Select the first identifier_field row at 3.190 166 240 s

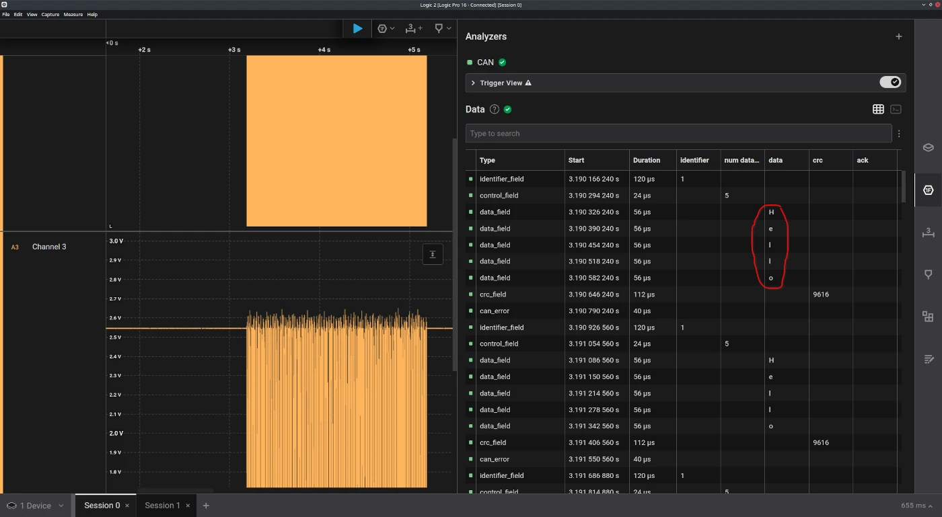click(x=682, y=179)
